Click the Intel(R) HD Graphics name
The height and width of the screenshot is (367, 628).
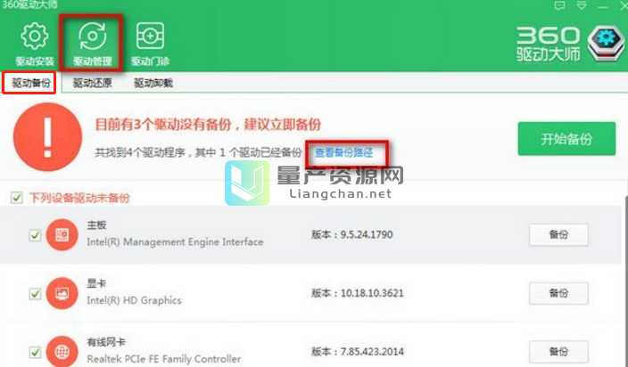pyautogui.click(x=134, y=300)
